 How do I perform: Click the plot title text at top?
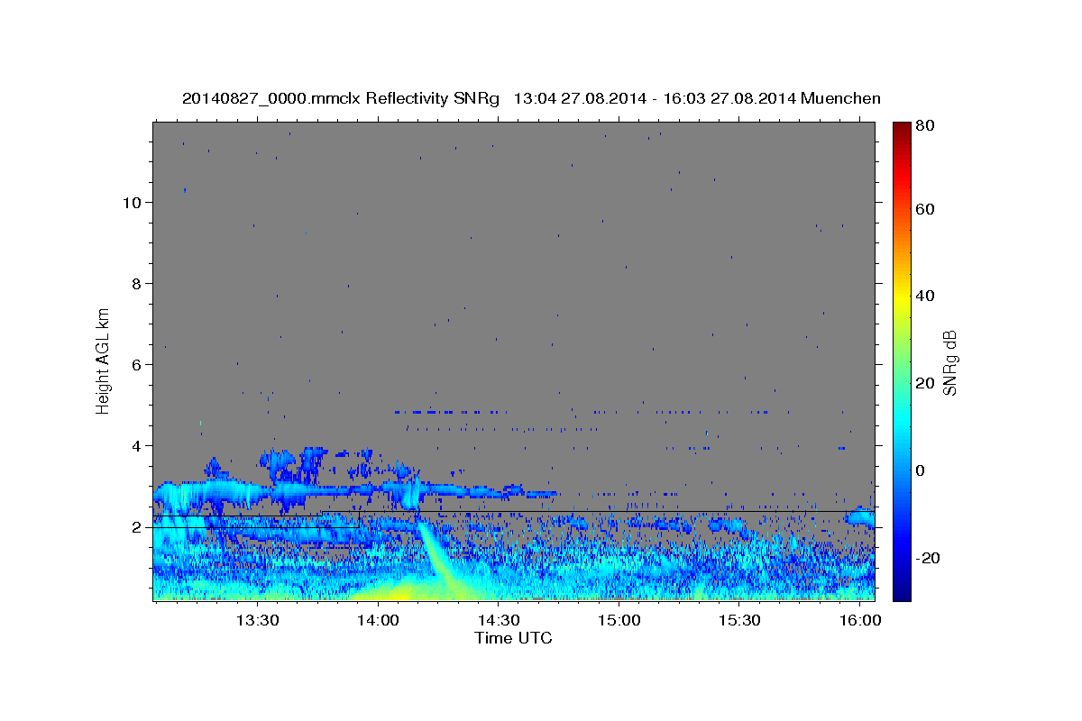pyautogui.click(x=531, y=98)
